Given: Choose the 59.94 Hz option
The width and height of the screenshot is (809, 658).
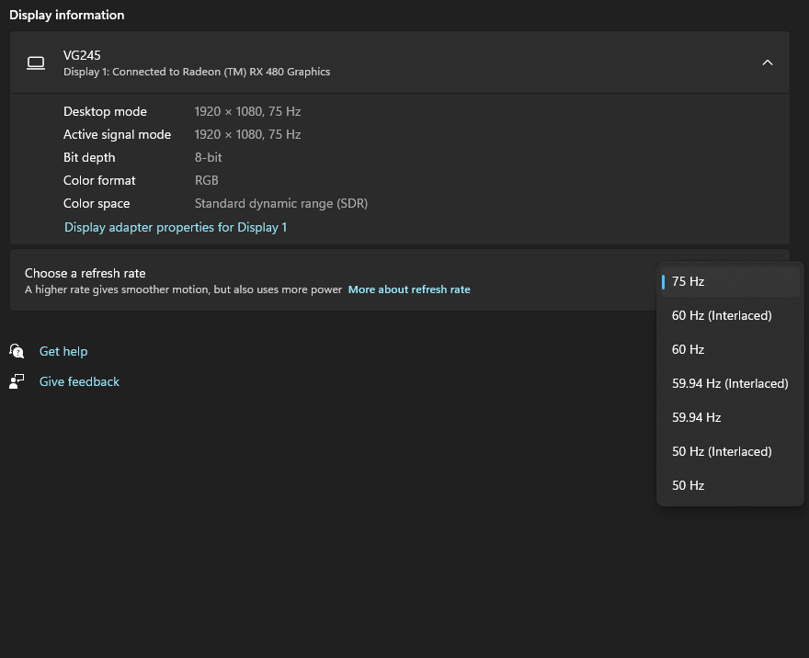Looking at the screenshot, I should (696, 417).
